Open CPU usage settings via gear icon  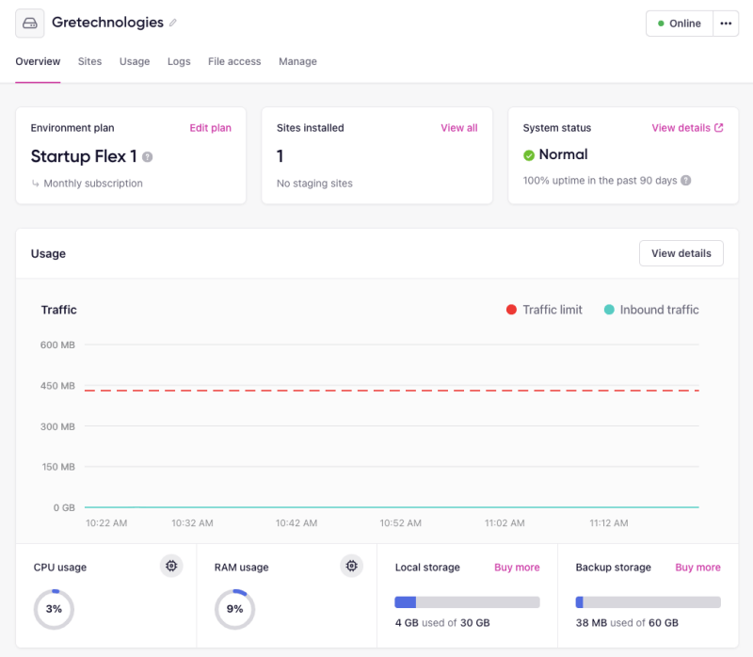[171, 566]
